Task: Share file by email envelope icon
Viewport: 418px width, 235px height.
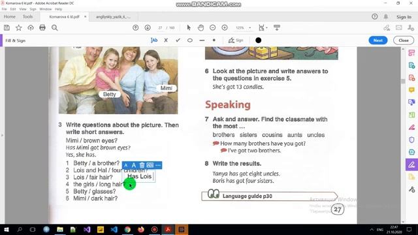Action: click(399, 27)
